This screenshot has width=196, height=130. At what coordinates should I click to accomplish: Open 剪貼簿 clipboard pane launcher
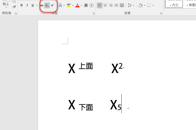click(x=16, y=13)
